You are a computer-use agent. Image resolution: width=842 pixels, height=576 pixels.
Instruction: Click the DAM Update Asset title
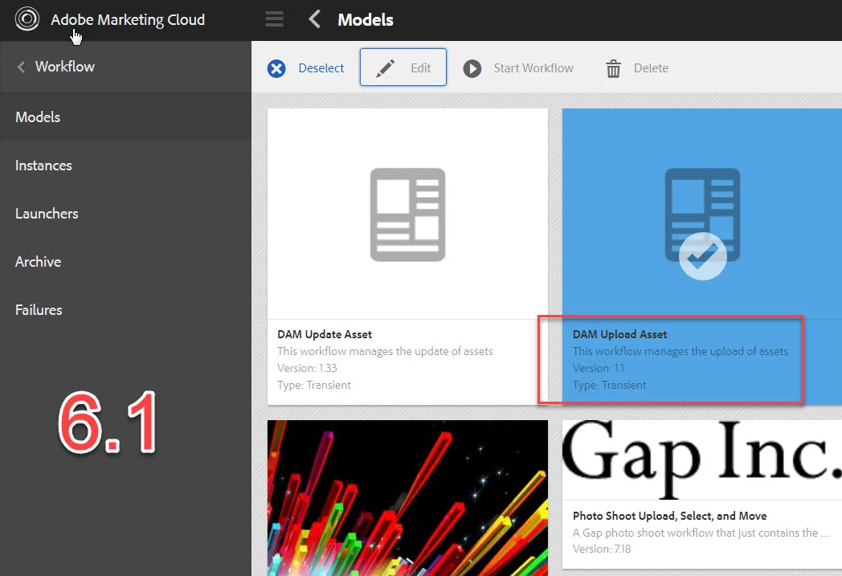coord(325,334)
